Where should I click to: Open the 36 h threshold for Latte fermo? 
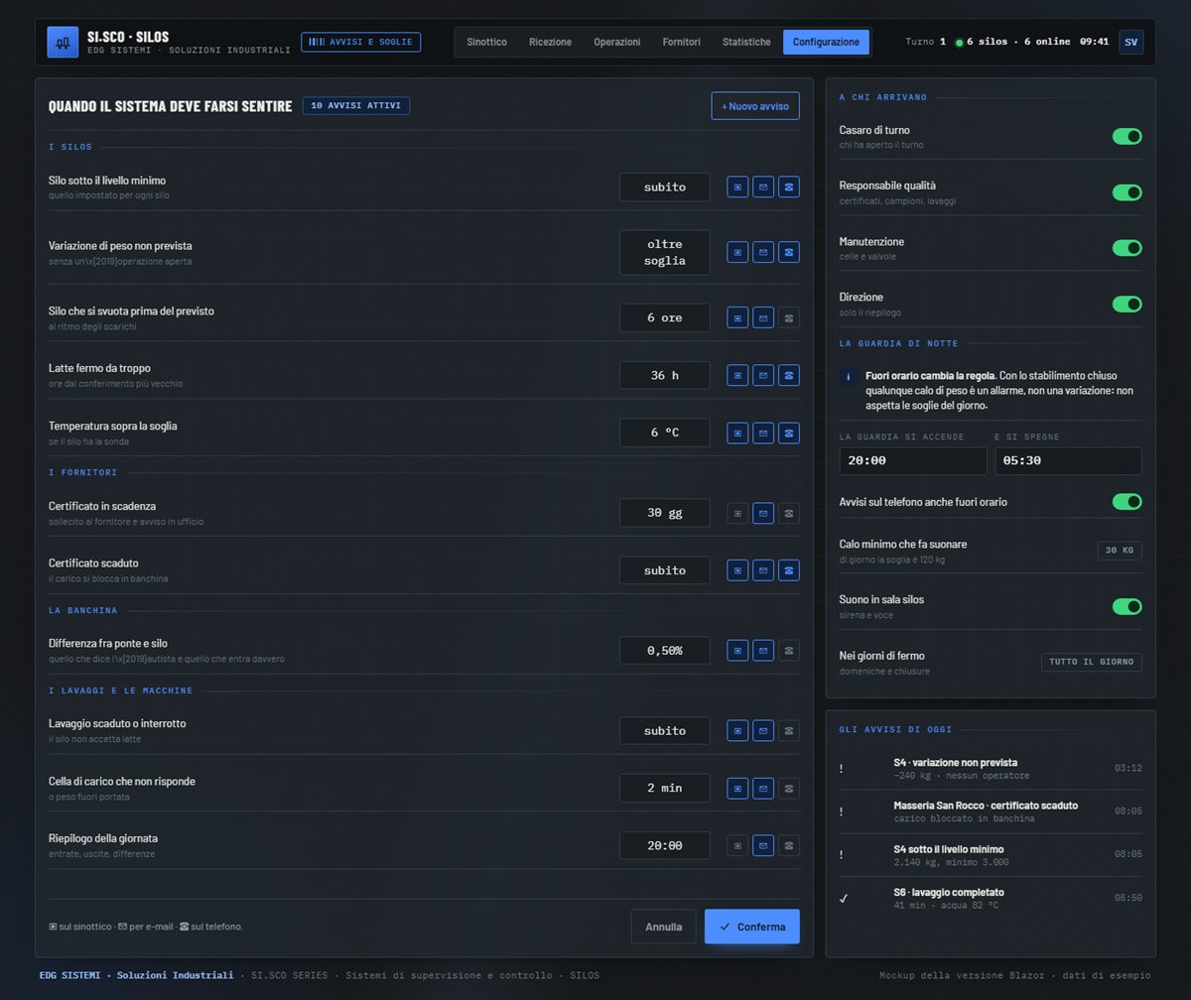click(x=665, y=375)
